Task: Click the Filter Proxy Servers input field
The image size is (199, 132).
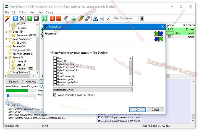Action: tap(126, 18)
